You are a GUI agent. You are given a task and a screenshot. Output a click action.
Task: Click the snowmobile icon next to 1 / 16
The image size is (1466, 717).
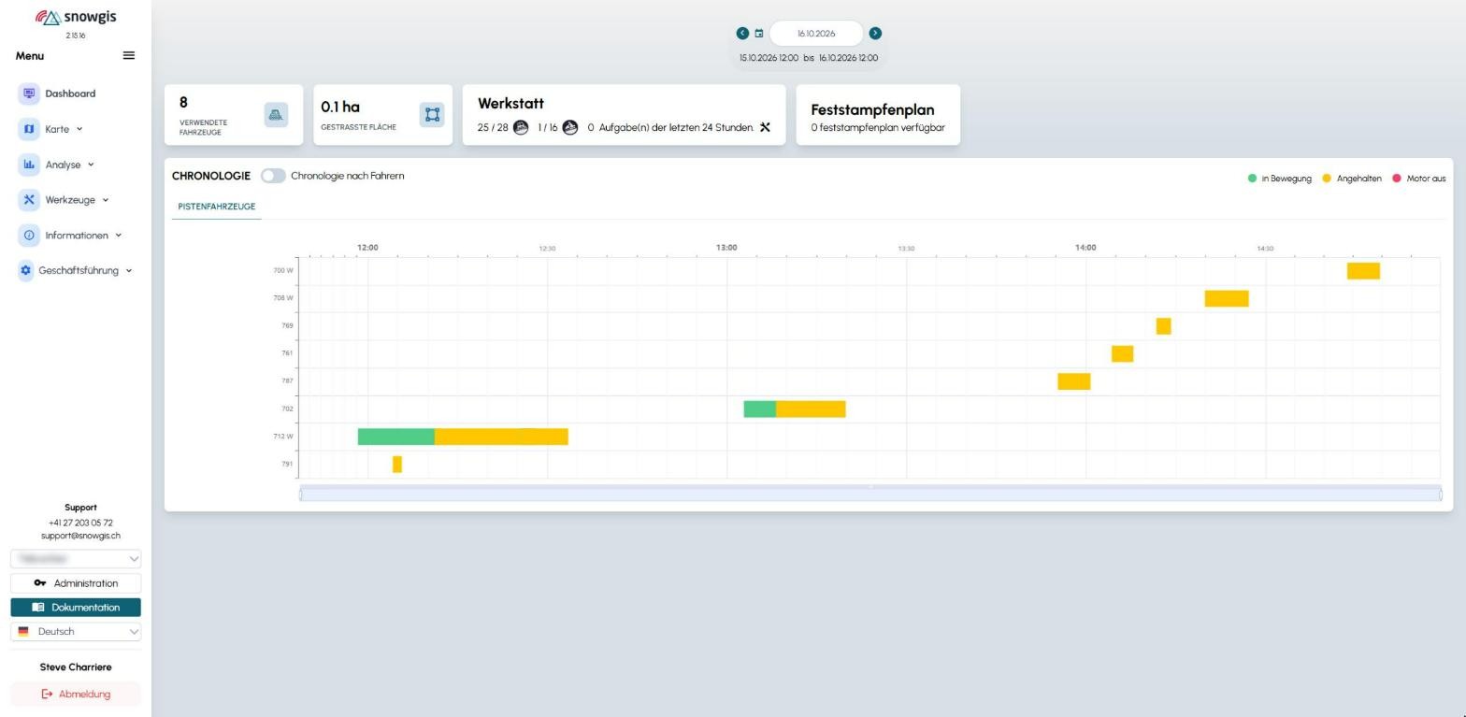pyautogui.click(x=570, y=127)
